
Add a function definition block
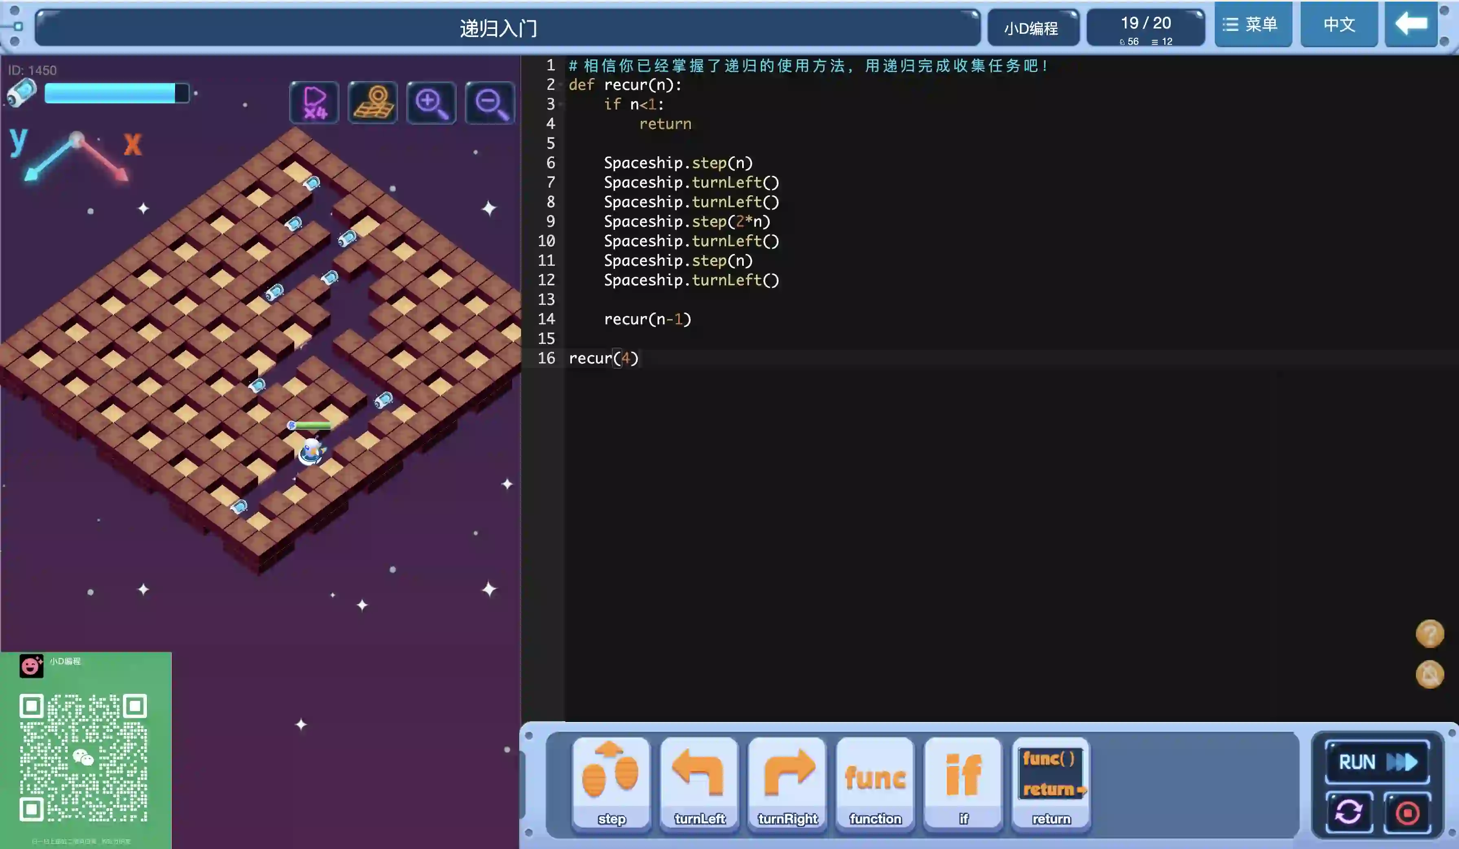point(875,783)
